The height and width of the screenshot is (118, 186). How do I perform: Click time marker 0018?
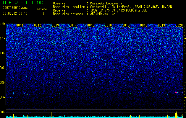[x=144, y=25]
